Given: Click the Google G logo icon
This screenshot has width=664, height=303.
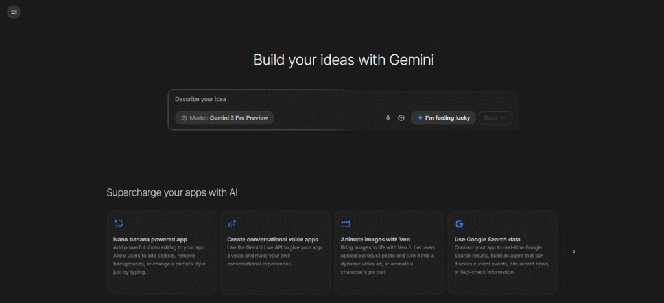Looking at the screenshot, I should [459, 223].
